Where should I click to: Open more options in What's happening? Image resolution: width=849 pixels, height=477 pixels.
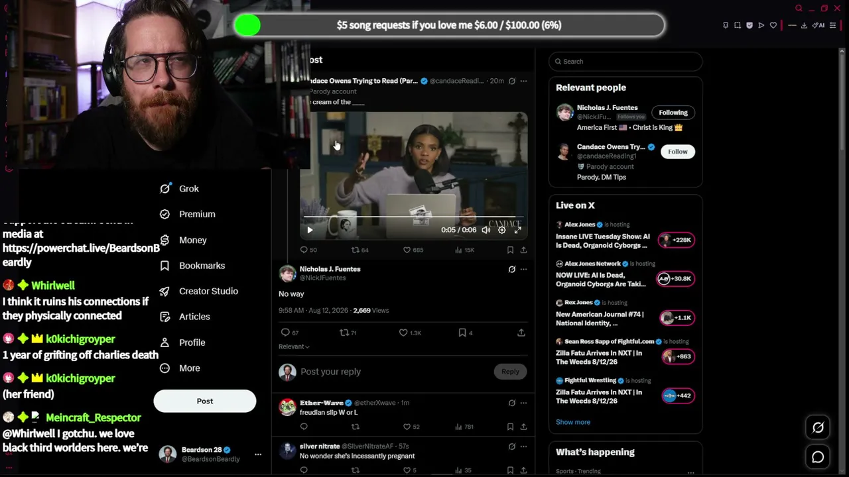tap(690, 472)
